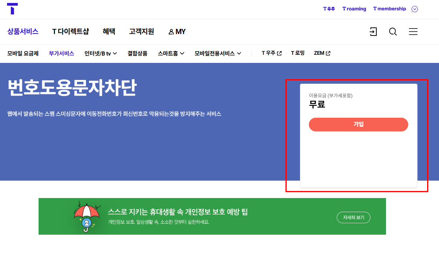
Task: Click the 자세히 보기 button
Action: 353,217
